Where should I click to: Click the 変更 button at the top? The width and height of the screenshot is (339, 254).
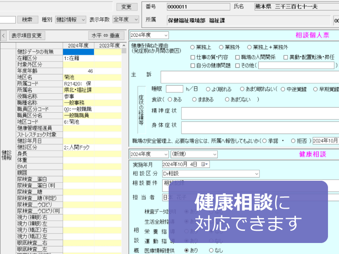pos(126,7)
